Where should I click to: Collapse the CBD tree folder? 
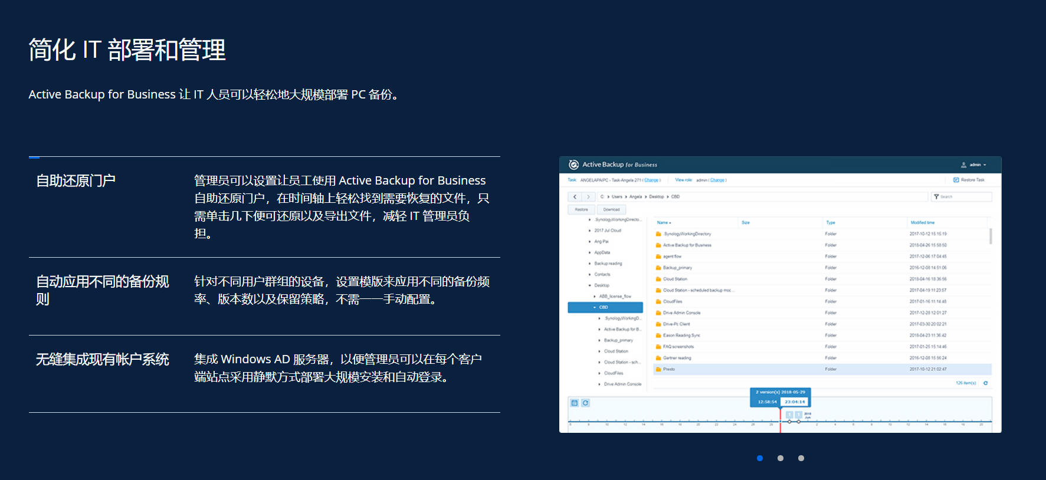594,307
